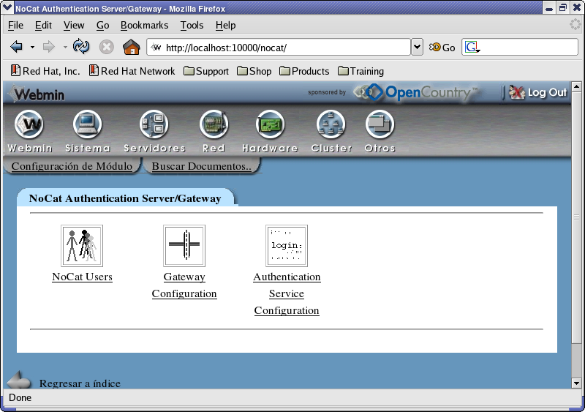Open the Training bookmarks folder
Image resolution: width=585 pixels, height=412 pixels.
click(x=361, y=71)
